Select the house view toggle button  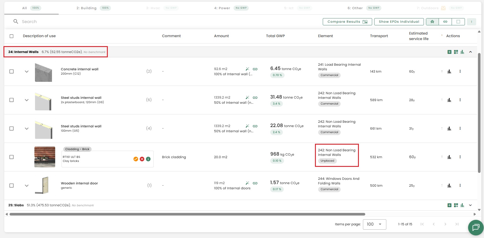pos(432,22)
